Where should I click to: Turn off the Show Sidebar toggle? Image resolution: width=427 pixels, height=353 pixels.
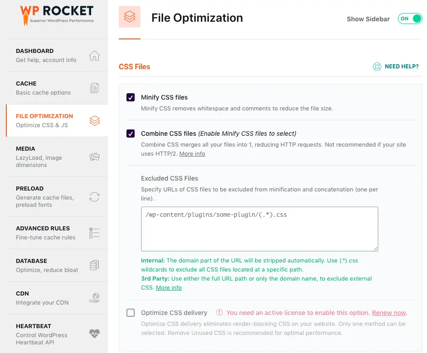pos(410,19)
